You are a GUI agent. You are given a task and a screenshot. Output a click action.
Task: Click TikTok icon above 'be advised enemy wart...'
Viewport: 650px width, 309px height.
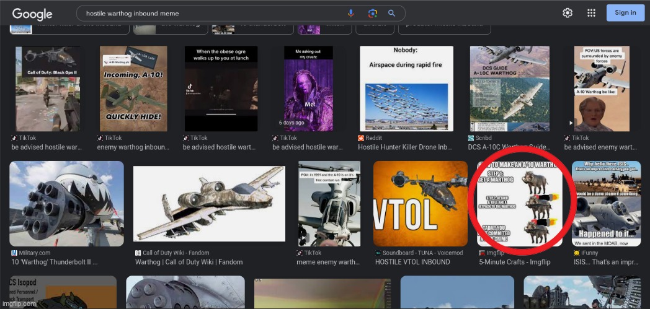pos(567,138)
